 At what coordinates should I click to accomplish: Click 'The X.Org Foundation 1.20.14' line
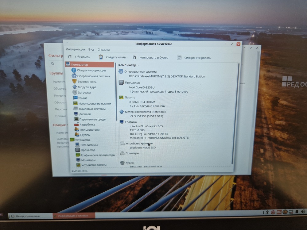149,134
